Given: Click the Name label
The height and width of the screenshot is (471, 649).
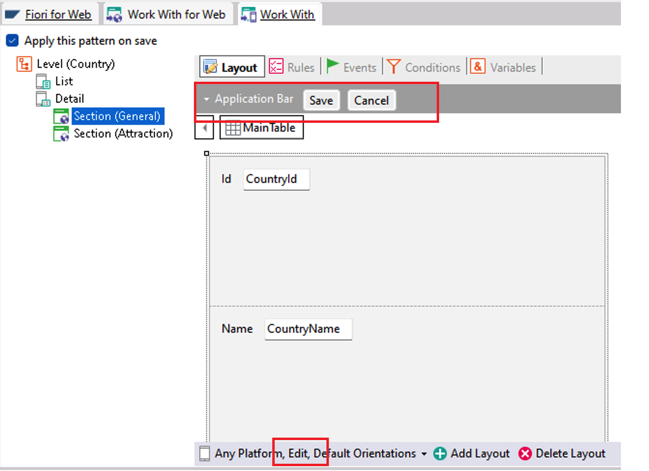Looking at the screenshot, I should [x=237, y=329].
